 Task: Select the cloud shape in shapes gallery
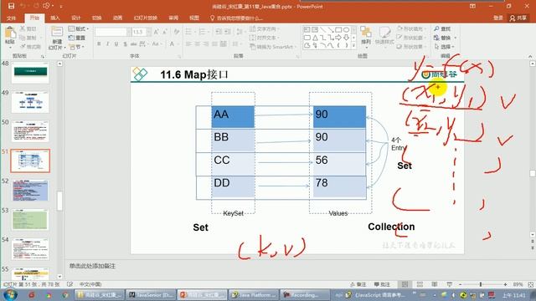point(307,45)
